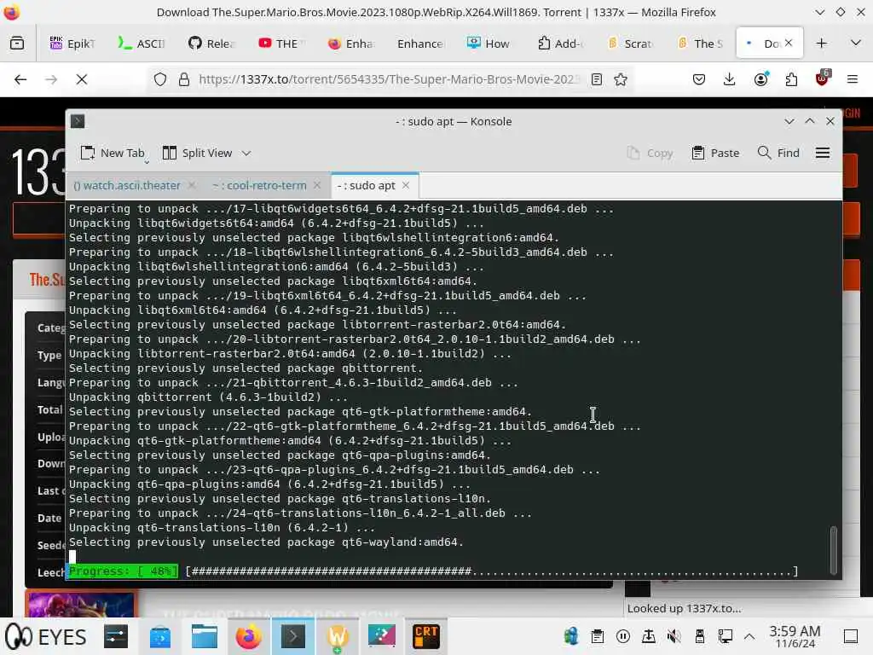The image size is (873, 655).
Task: Open yellow W app taskbar icon
Action: pyautogui.click(x=338, y=636)
